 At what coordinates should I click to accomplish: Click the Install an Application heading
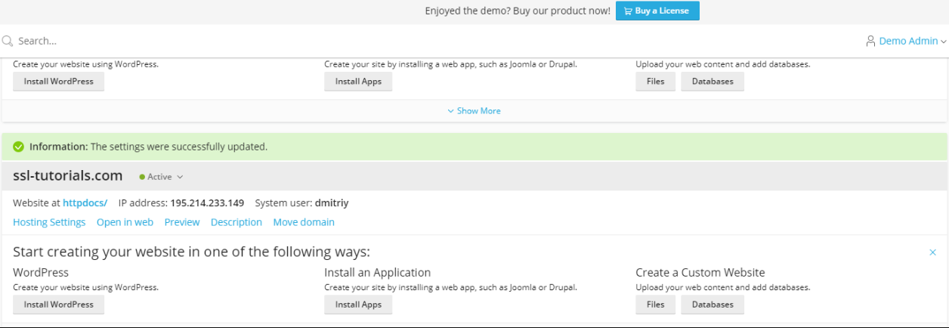pyautogui.click(x=377, y=272)
